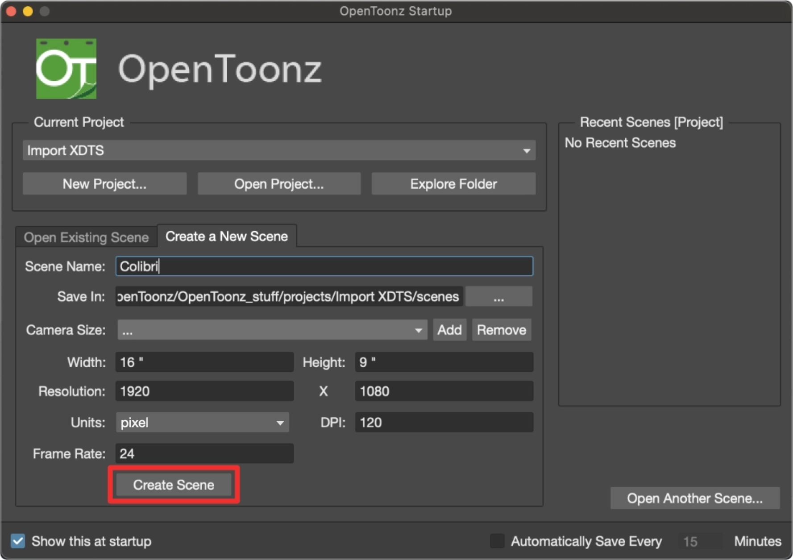
Task: Click the Explore Folder button
Action: (453, 184)
